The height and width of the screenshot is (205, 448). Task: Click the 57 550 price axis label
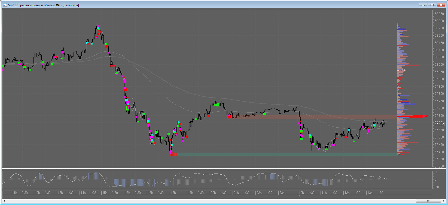[440, 130]
